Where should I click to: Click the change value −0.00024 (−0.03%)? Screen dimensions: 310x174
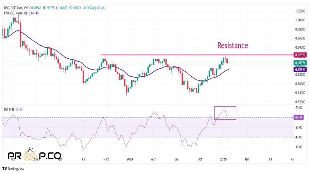pos(94,8)
